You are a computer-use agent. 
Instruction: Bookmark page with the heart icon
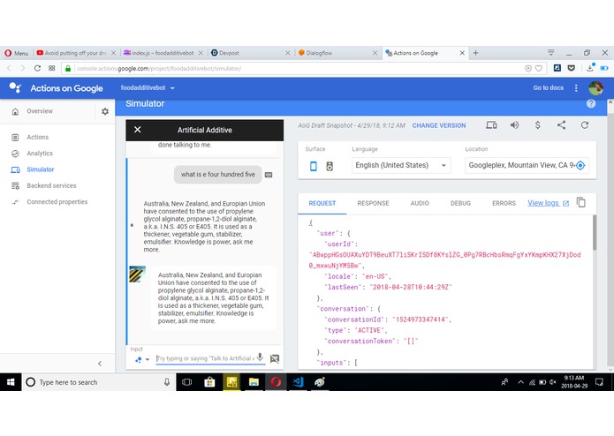[539, 69]
